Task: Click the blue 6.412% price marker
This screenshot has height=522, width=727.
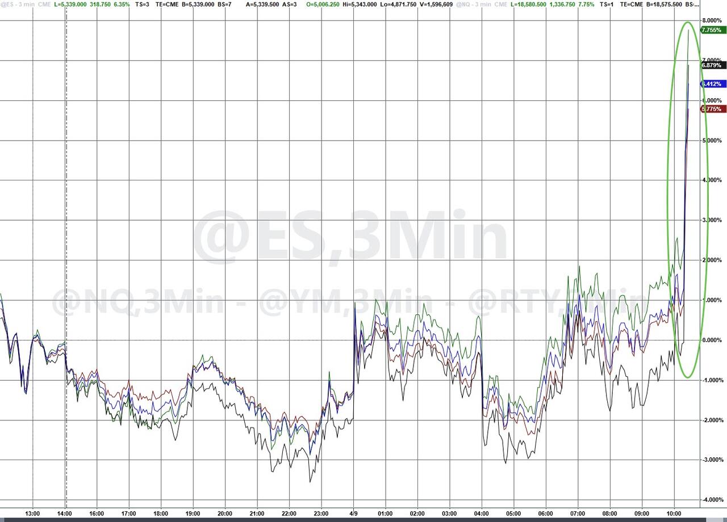Action: tap(712, 84)
